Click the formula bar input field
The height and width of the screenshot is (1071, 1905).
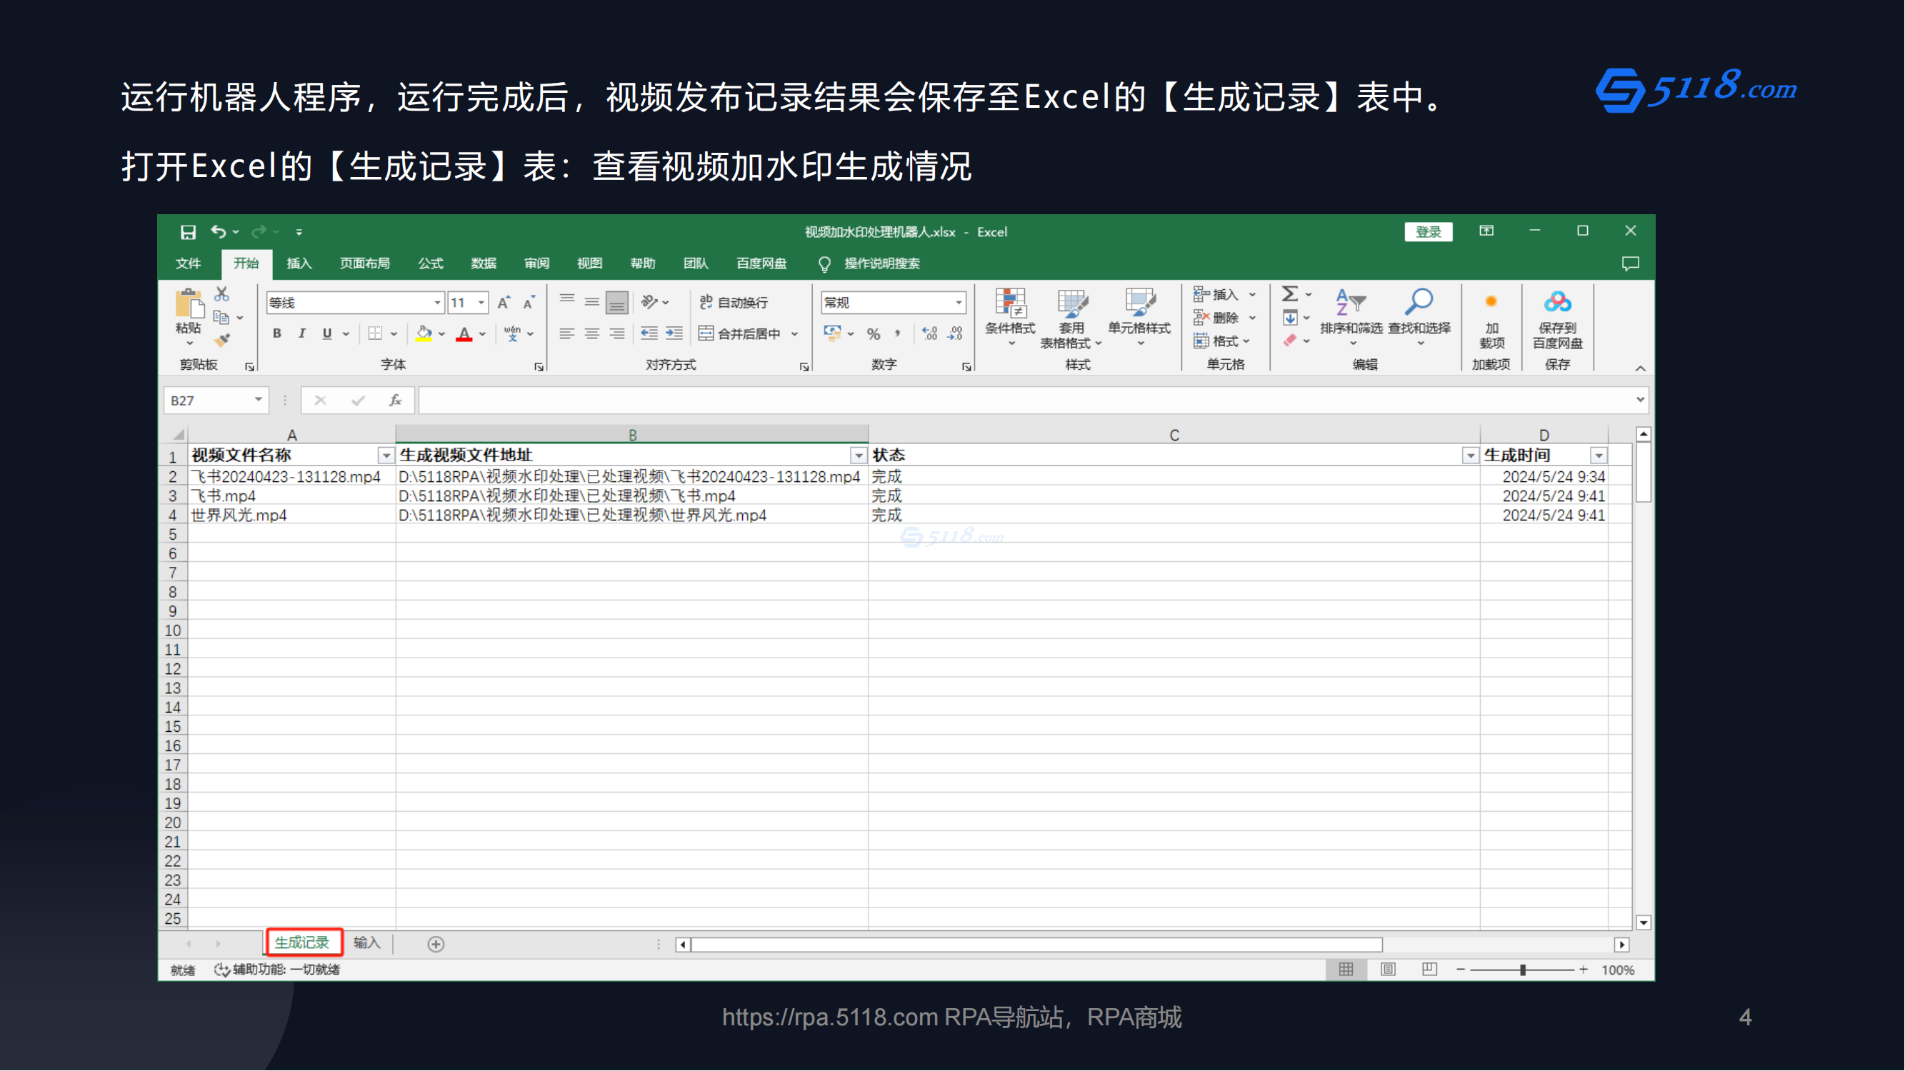coord(1026,401)
